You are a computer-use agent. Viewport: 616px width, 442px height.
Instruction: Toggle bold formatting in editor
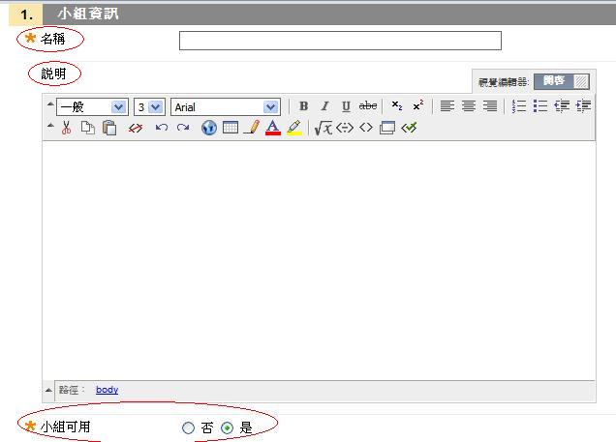(303, 106)
